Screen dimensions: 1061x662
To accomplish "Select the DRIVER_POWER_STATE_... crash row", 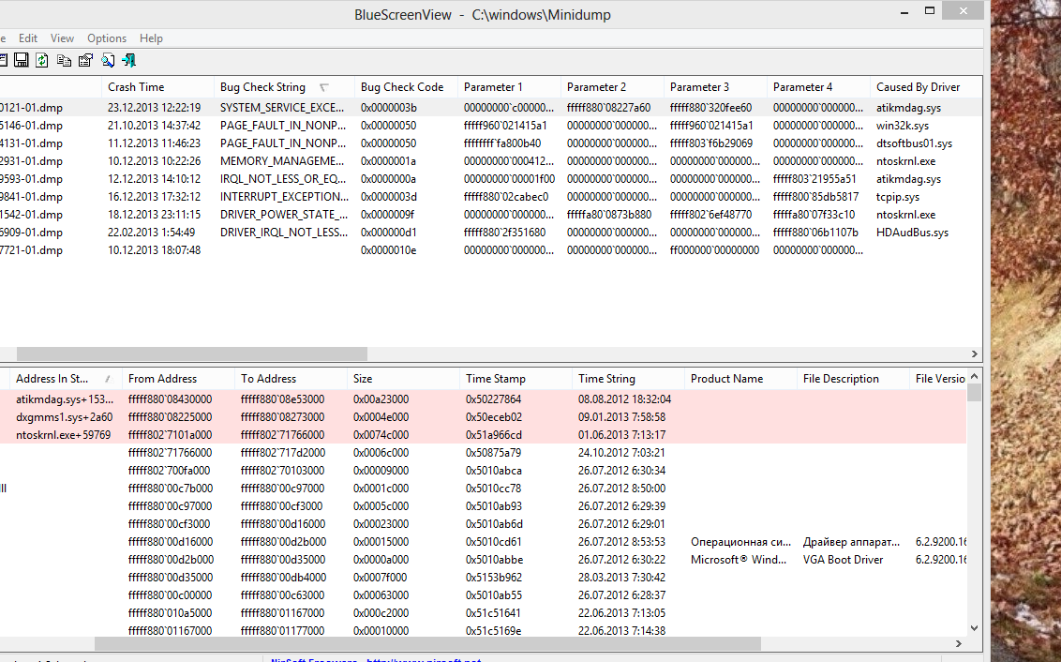I will click(x=490, y=215).
